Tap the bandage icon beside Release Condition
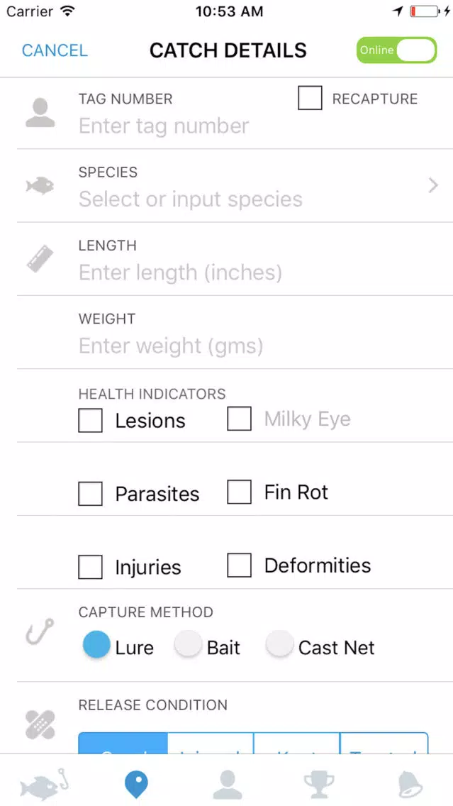Viewport: 453px width, 806px height. point(40,724)
